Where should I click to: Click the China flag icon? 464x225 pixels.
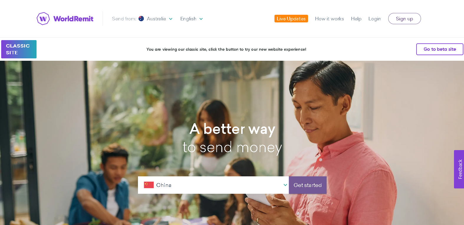[149, 185]
